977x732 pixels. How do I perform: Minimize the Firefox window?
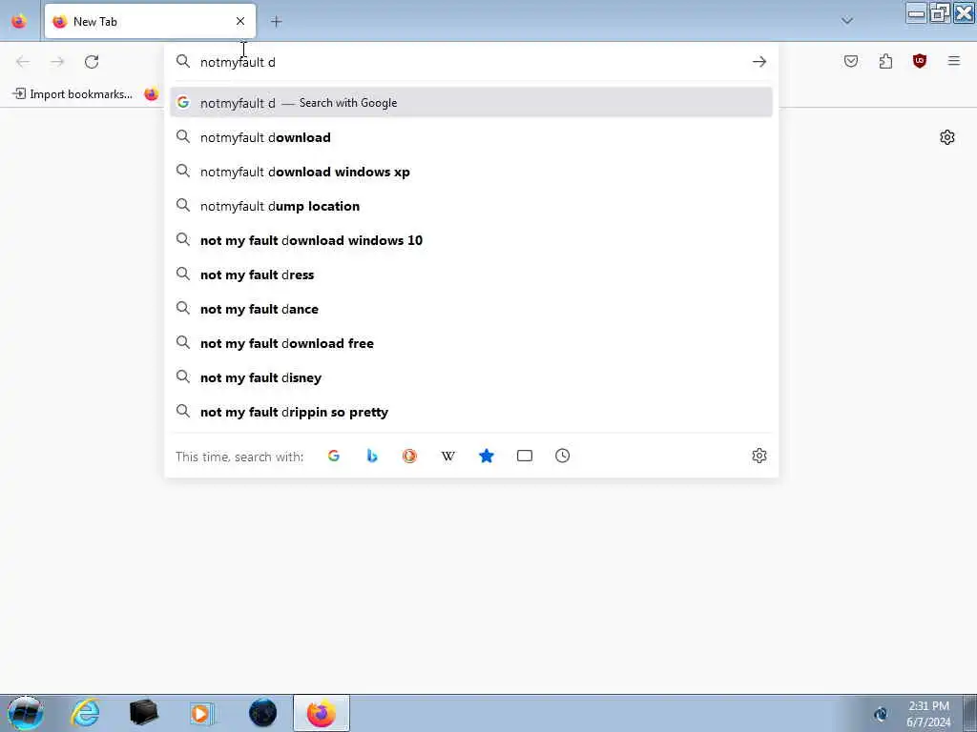pos(917,12)
